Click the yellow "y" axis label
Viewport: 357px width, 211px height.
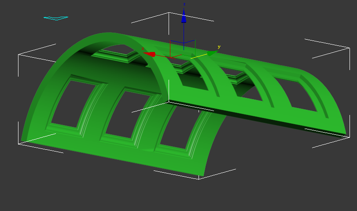(x=219, y=47)
